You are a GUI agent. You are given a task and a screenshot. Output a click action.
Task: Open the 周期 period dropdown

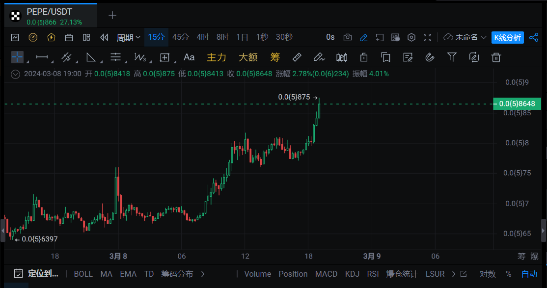pyautogui.click(x=128, y=37)
